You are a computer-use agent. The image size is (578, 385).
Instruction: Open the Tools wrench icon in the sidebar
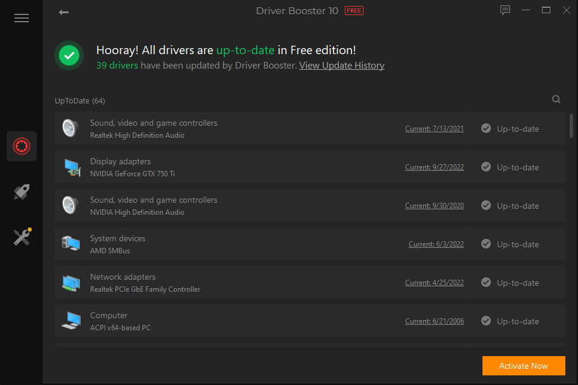(x=22, y=237)
